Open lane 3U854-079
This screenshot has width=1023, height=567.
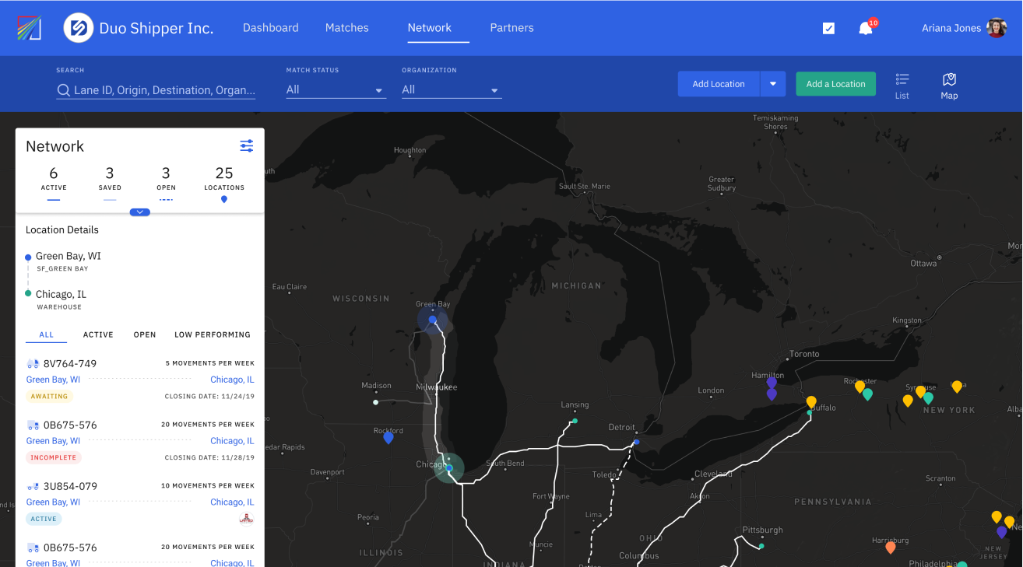70,486
